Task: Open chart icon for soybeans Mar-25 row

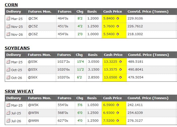Action: pyautogui.click(x=8, y=62)
